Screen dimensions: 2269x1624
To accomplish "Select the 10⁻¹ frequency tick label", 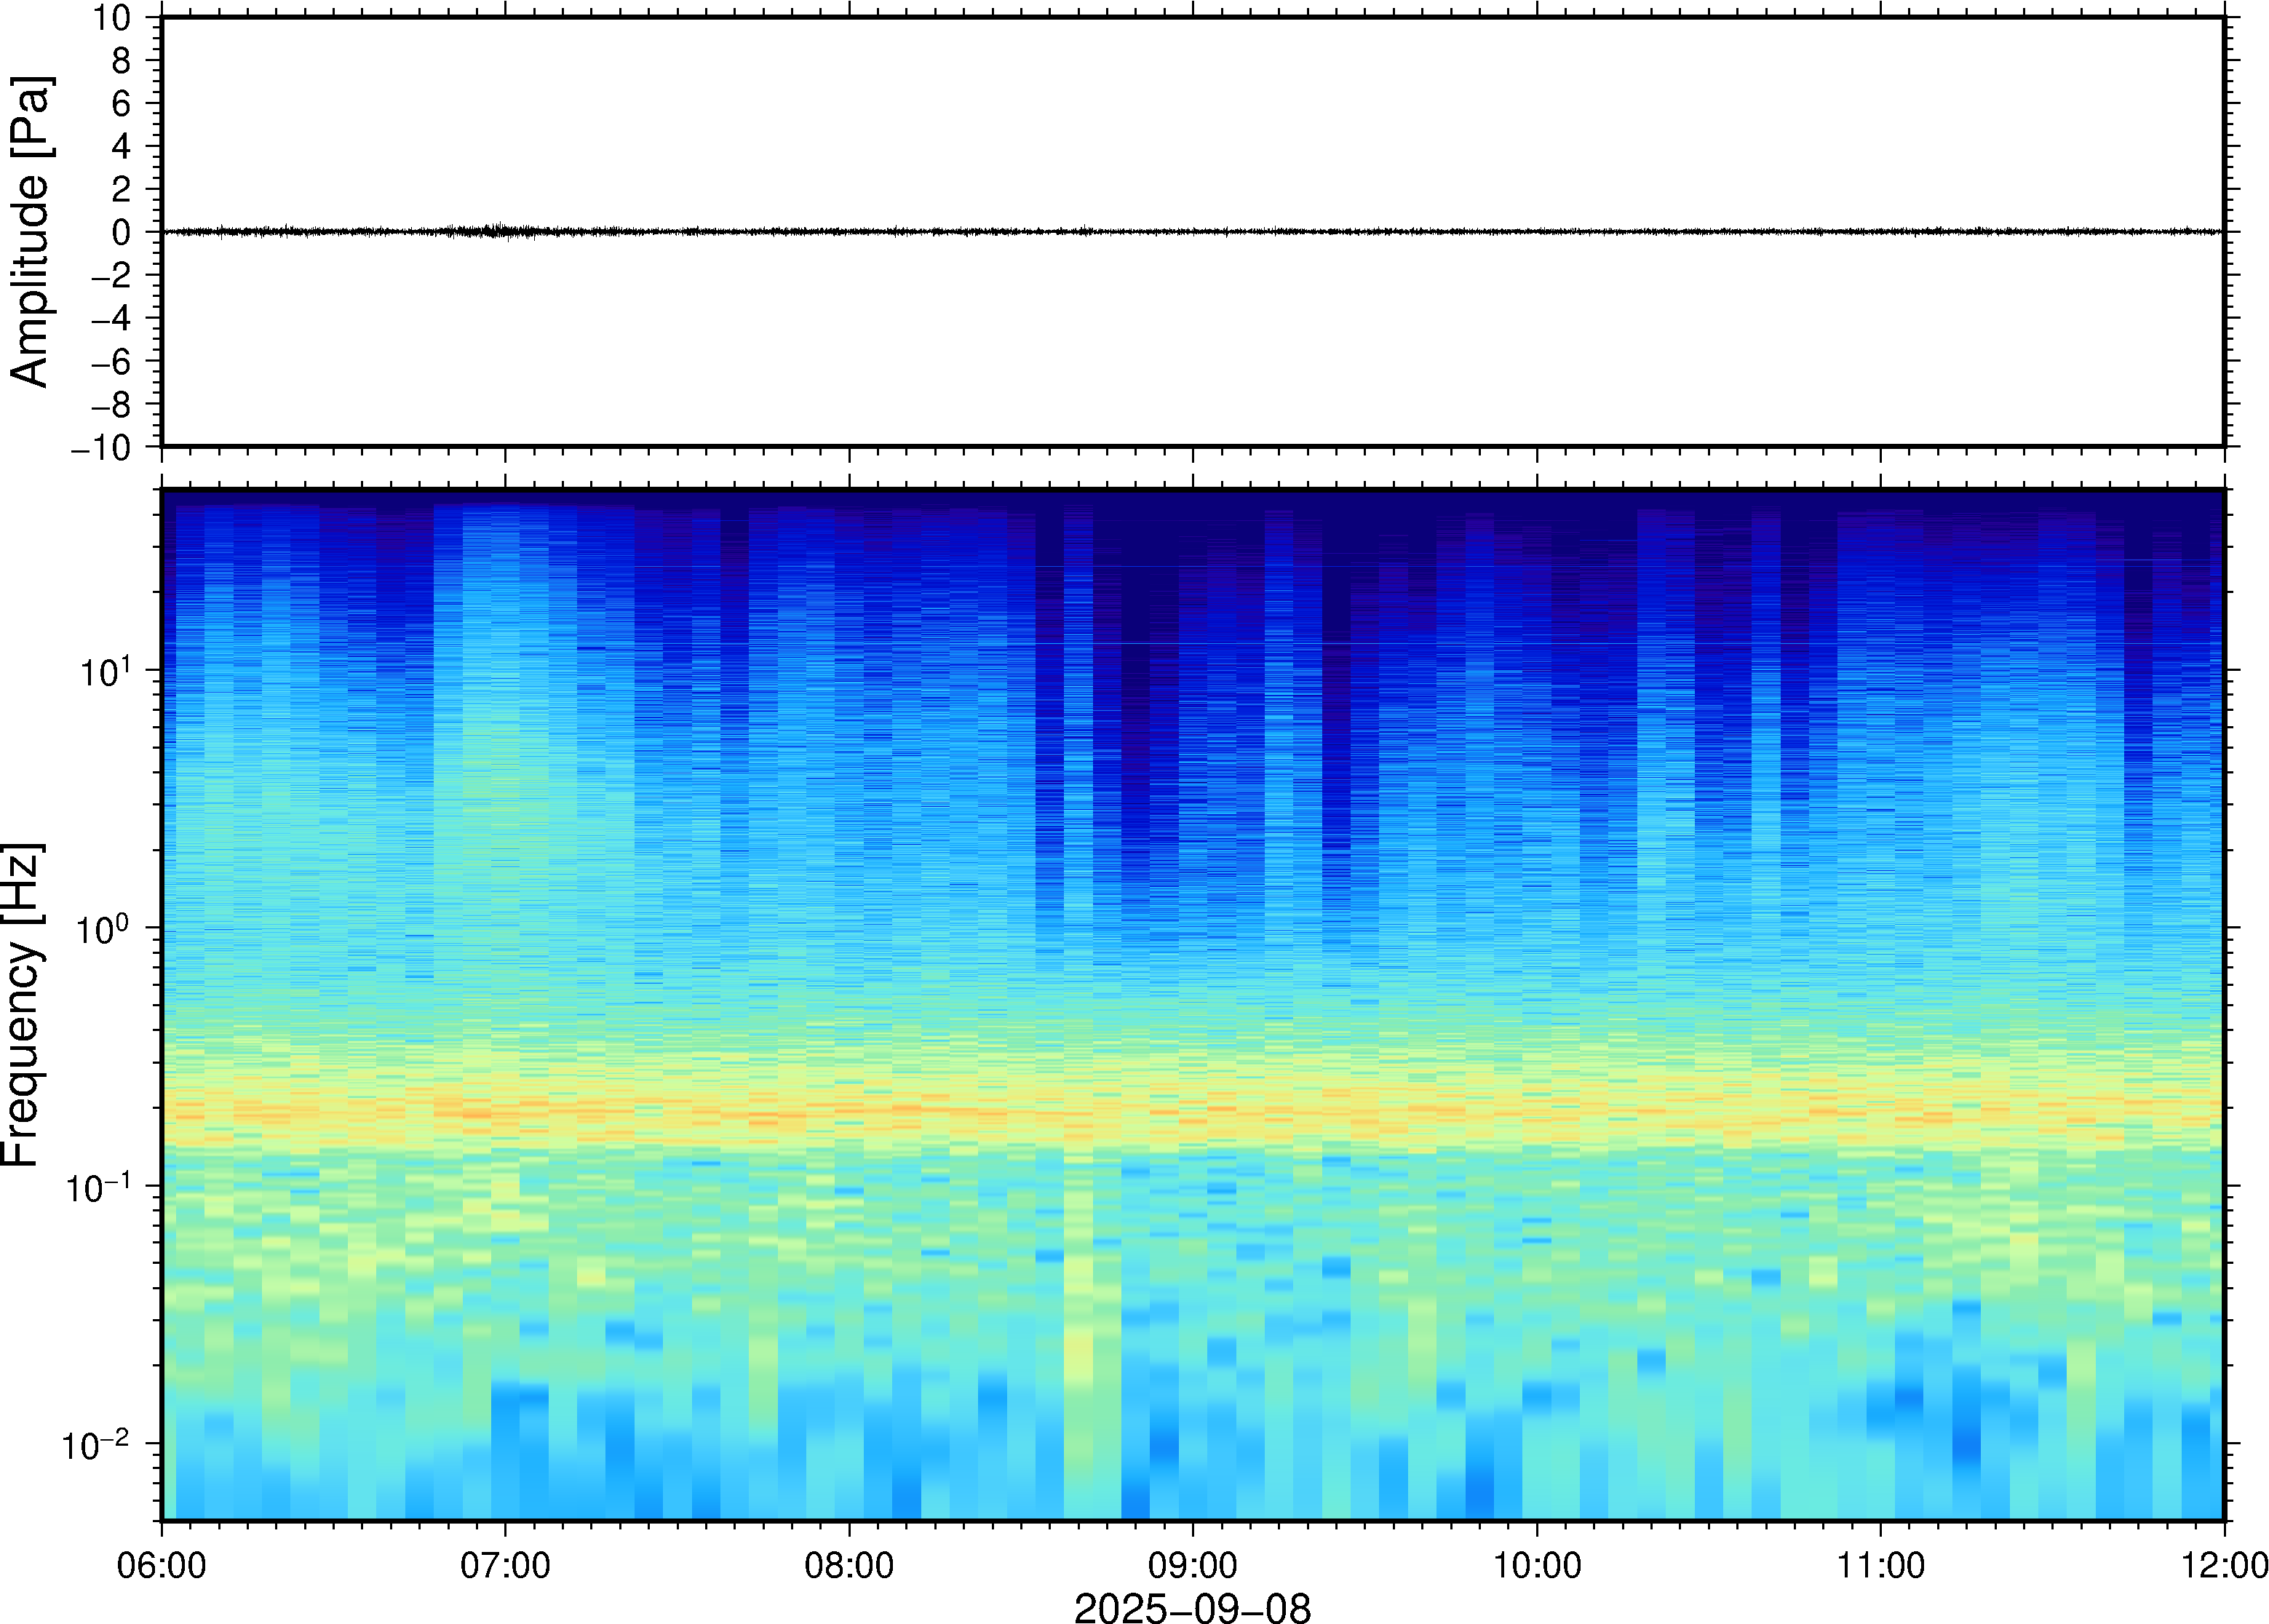I will [x=98, y=1185].
